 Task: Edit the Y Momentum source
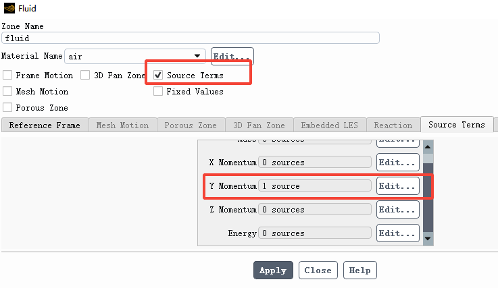(397, 186)
